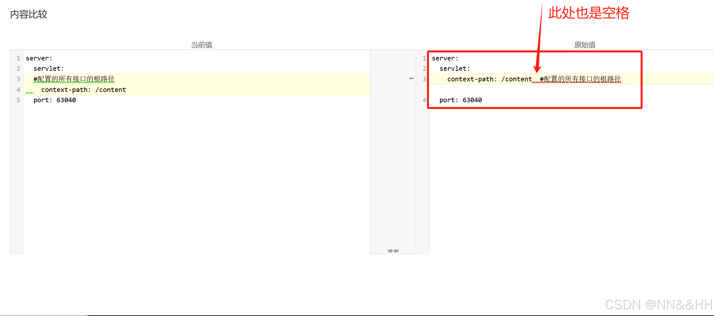The image size is (714, 316).
Task: Click line number 5 in the left gutter
Action: (x=18, y=100)
